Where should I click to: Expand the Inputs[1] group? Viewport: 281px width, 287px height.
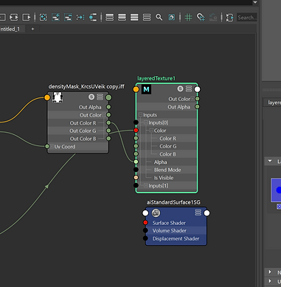click(x=146, y=185)
